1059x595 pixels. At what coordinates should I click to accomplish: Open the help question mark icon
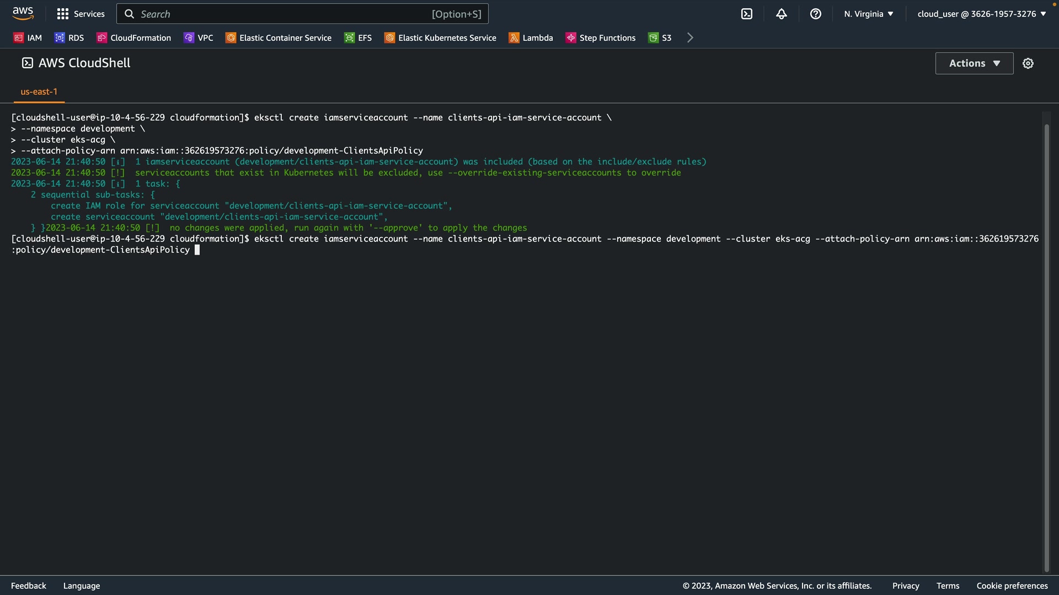815,14
